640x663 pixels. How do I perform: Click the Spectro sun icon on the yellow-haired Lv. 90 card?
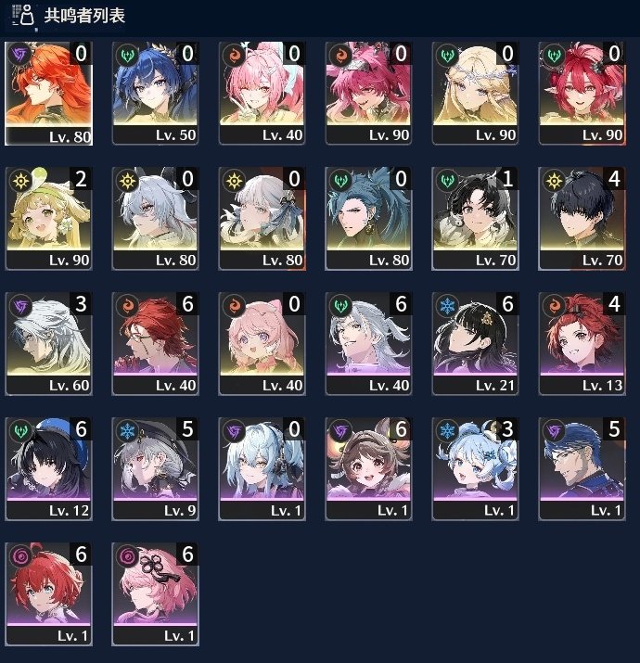[20, 181]
